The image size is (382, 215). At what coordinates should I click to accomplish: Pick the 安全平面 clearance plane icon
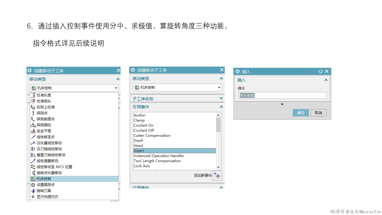[33, 131]
